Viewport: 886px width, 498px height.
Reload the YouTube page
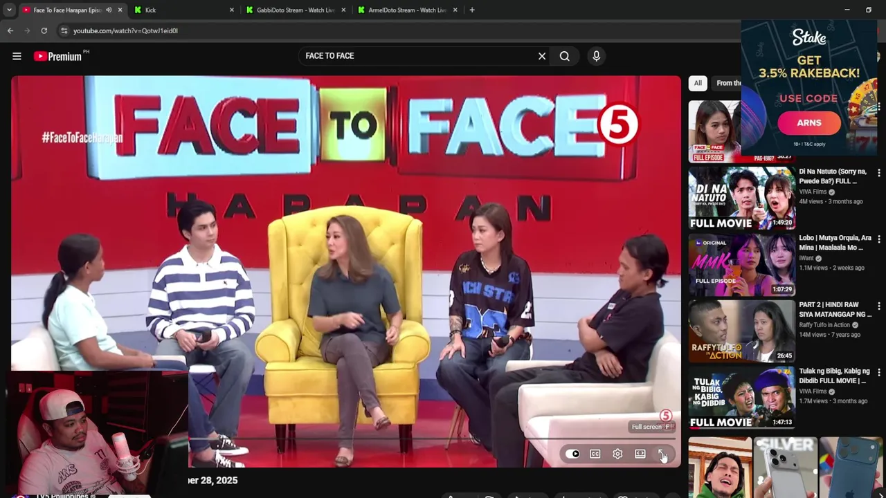[x=44, y=30]
